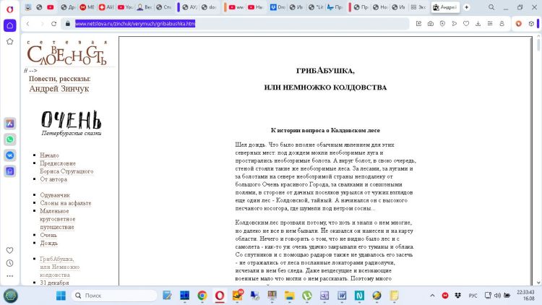Open Aria AI assistant in the sidebar
Image resolution: width=542 pixels, height=305 pixels.
click(x=9, y=124)
